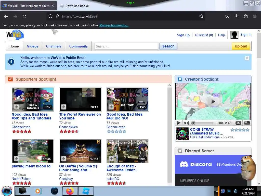Viewport: 261px width, 196px height.
Task: Click the Sign In link
Action: [x=246, y=34]
